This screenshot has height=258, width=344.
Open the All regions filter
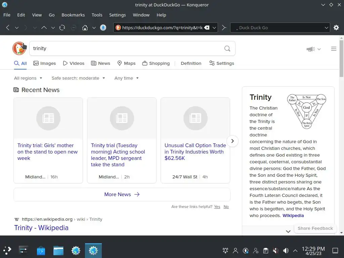pos(28,78)
